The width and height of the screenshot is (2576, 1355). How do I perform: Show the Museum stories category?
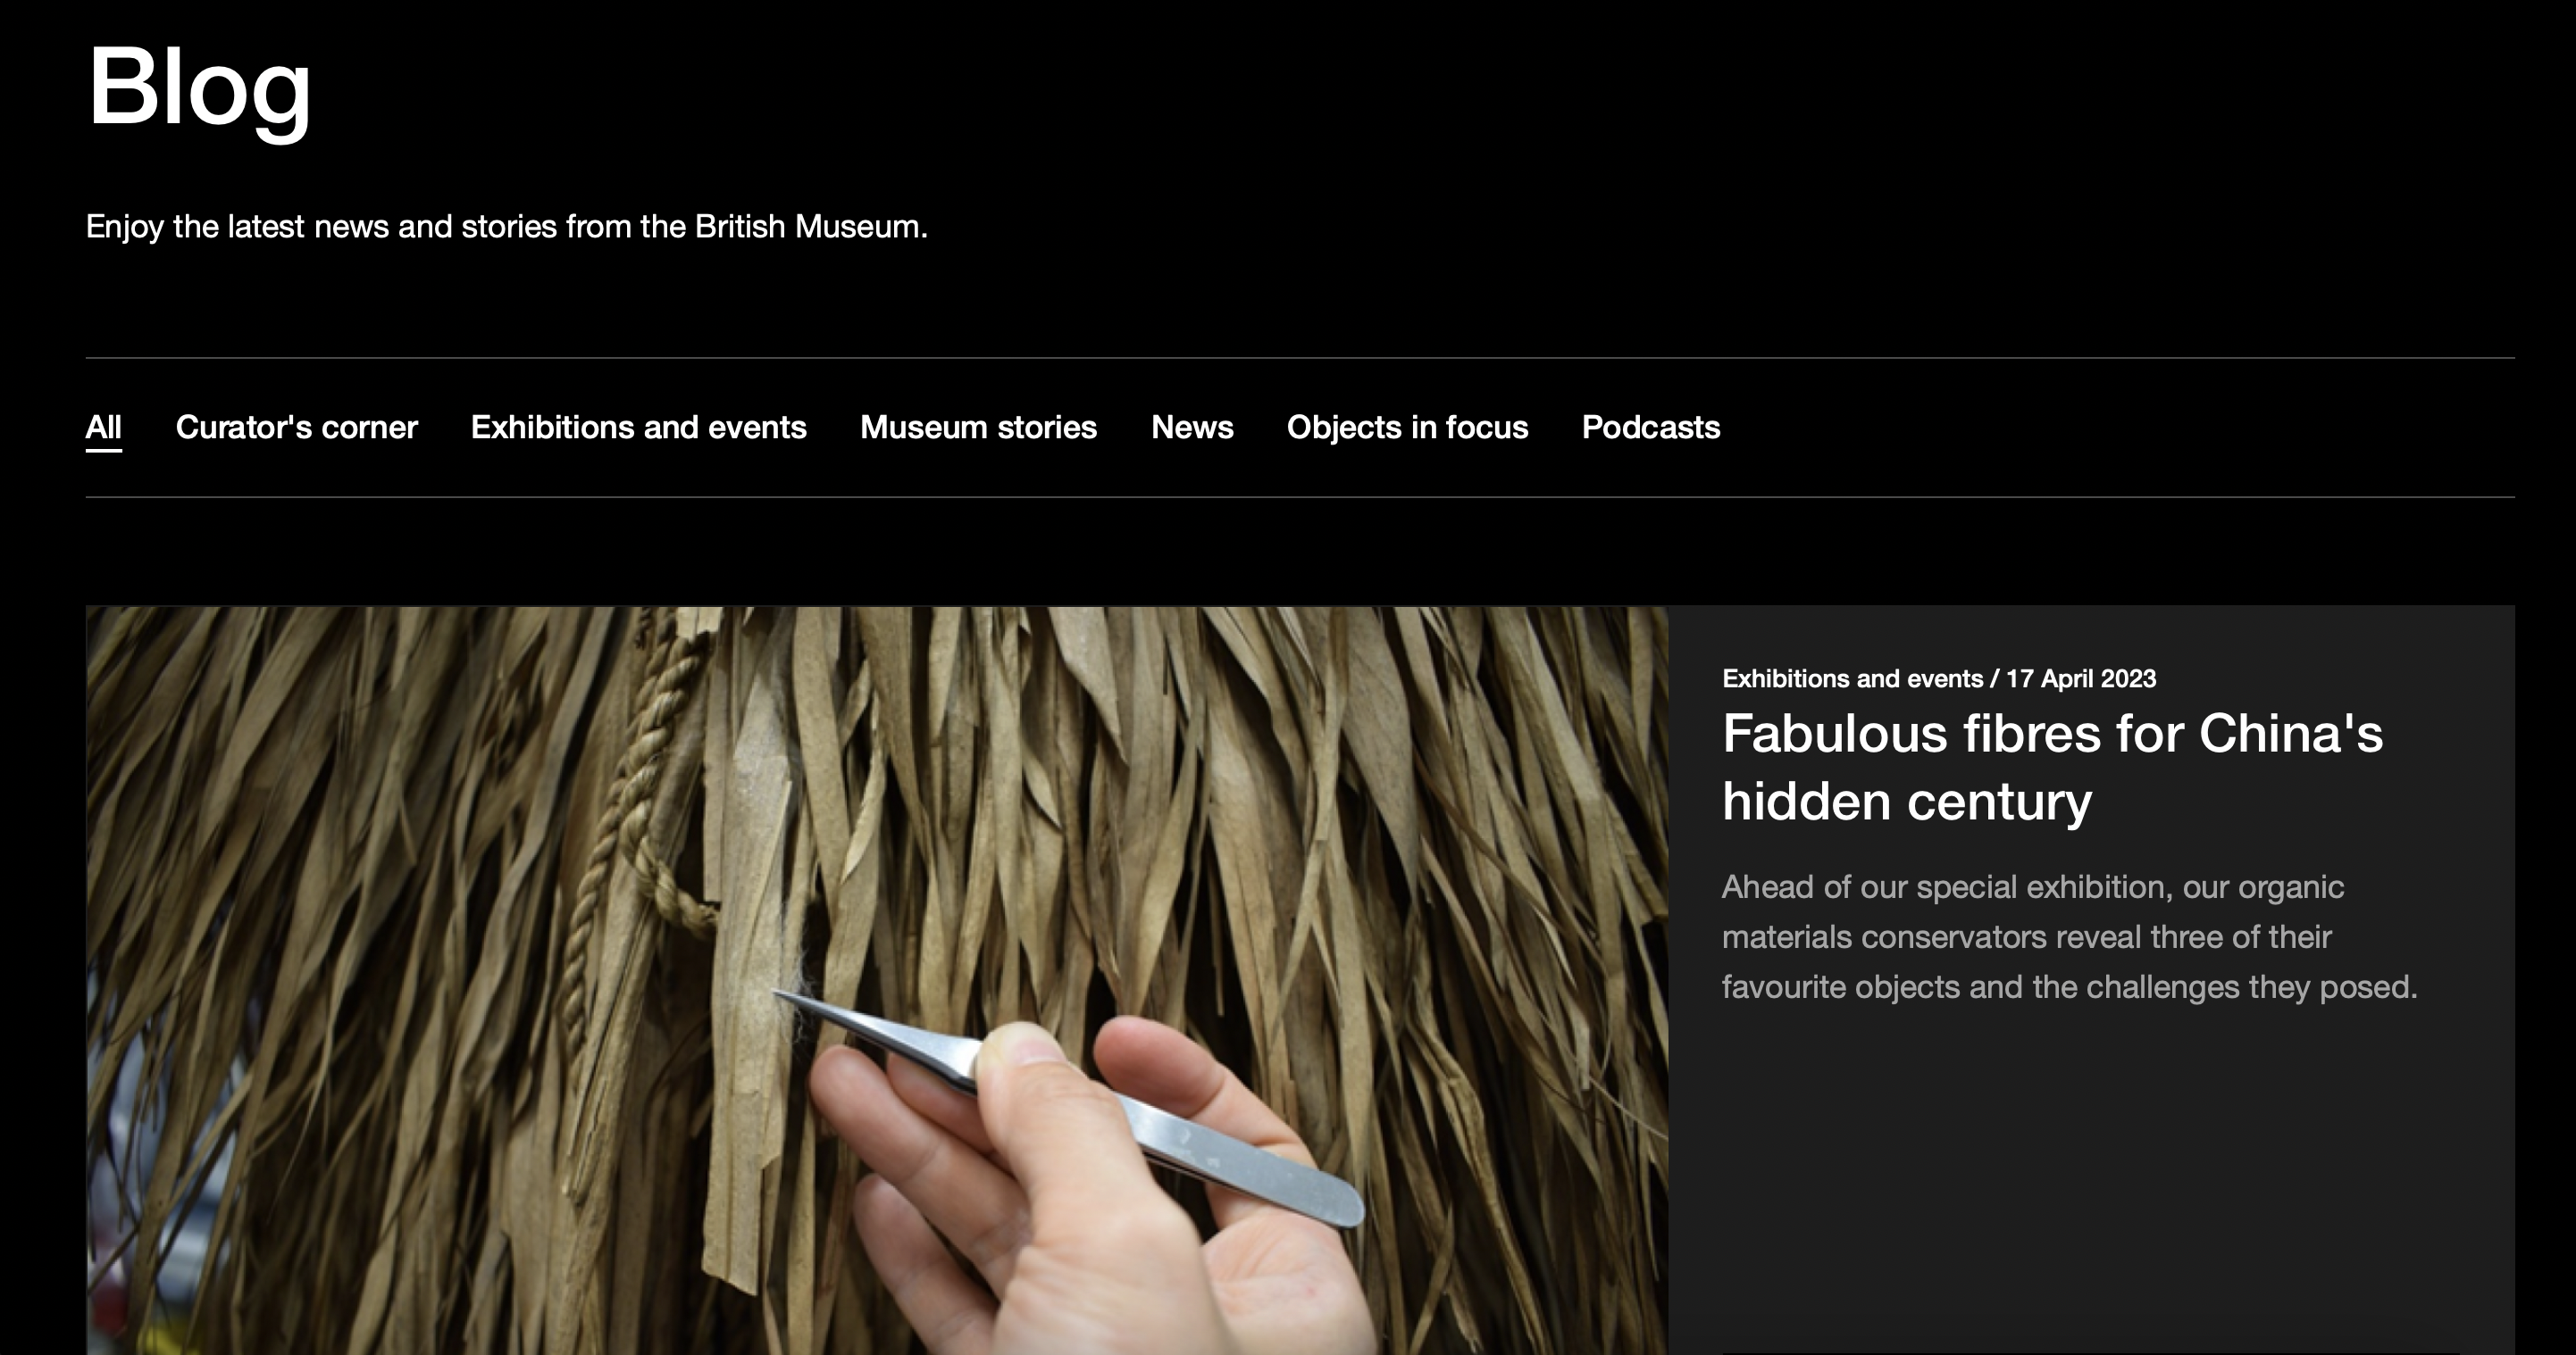[x=978, y=428]
